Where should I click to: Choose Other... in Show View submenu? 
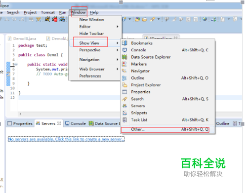point(167,129)
